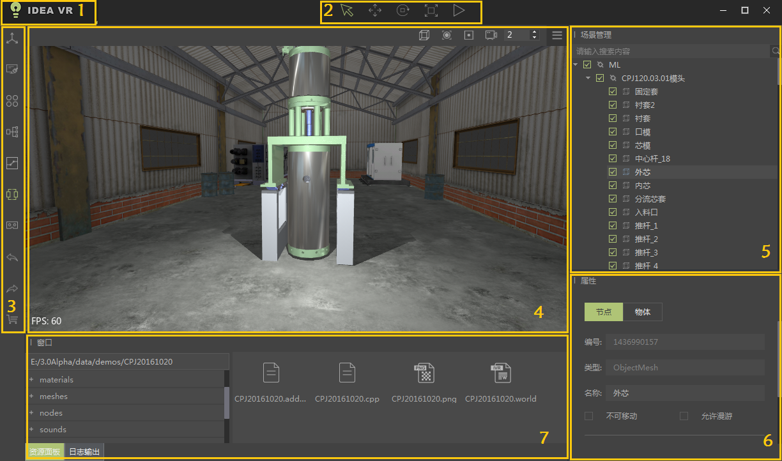The image size is (782, 461).
Task: Open the shopping cart icon in sidebar
Action: pyautogui.click(x=12, y=319)
